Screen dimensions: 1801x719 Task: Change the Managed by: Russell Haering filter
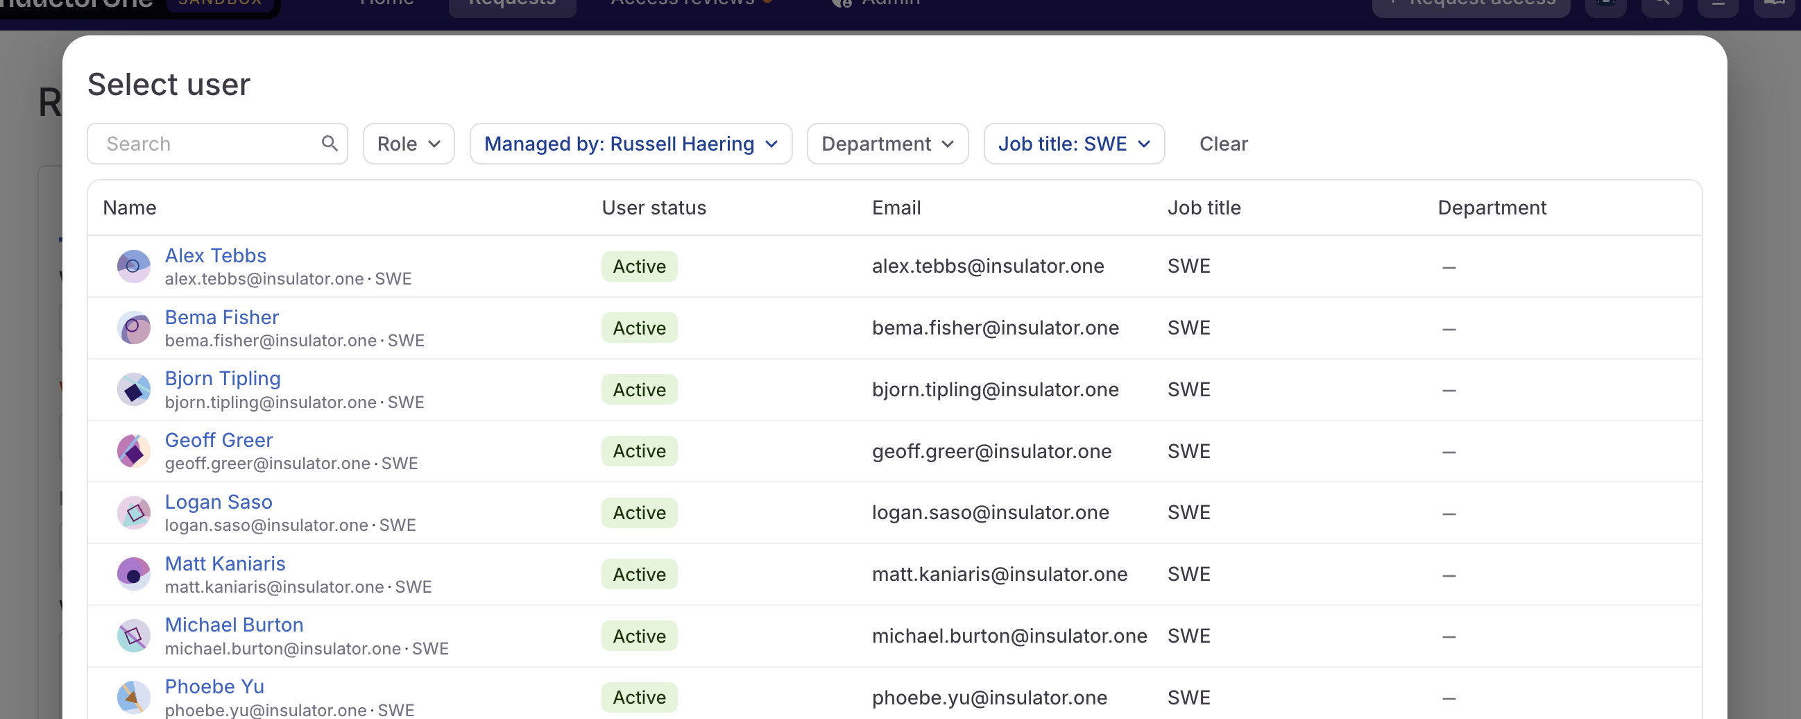point(630,144)
